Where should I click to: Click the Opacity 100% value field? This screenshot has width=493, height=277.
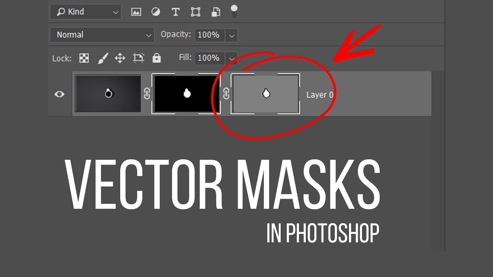209,35
